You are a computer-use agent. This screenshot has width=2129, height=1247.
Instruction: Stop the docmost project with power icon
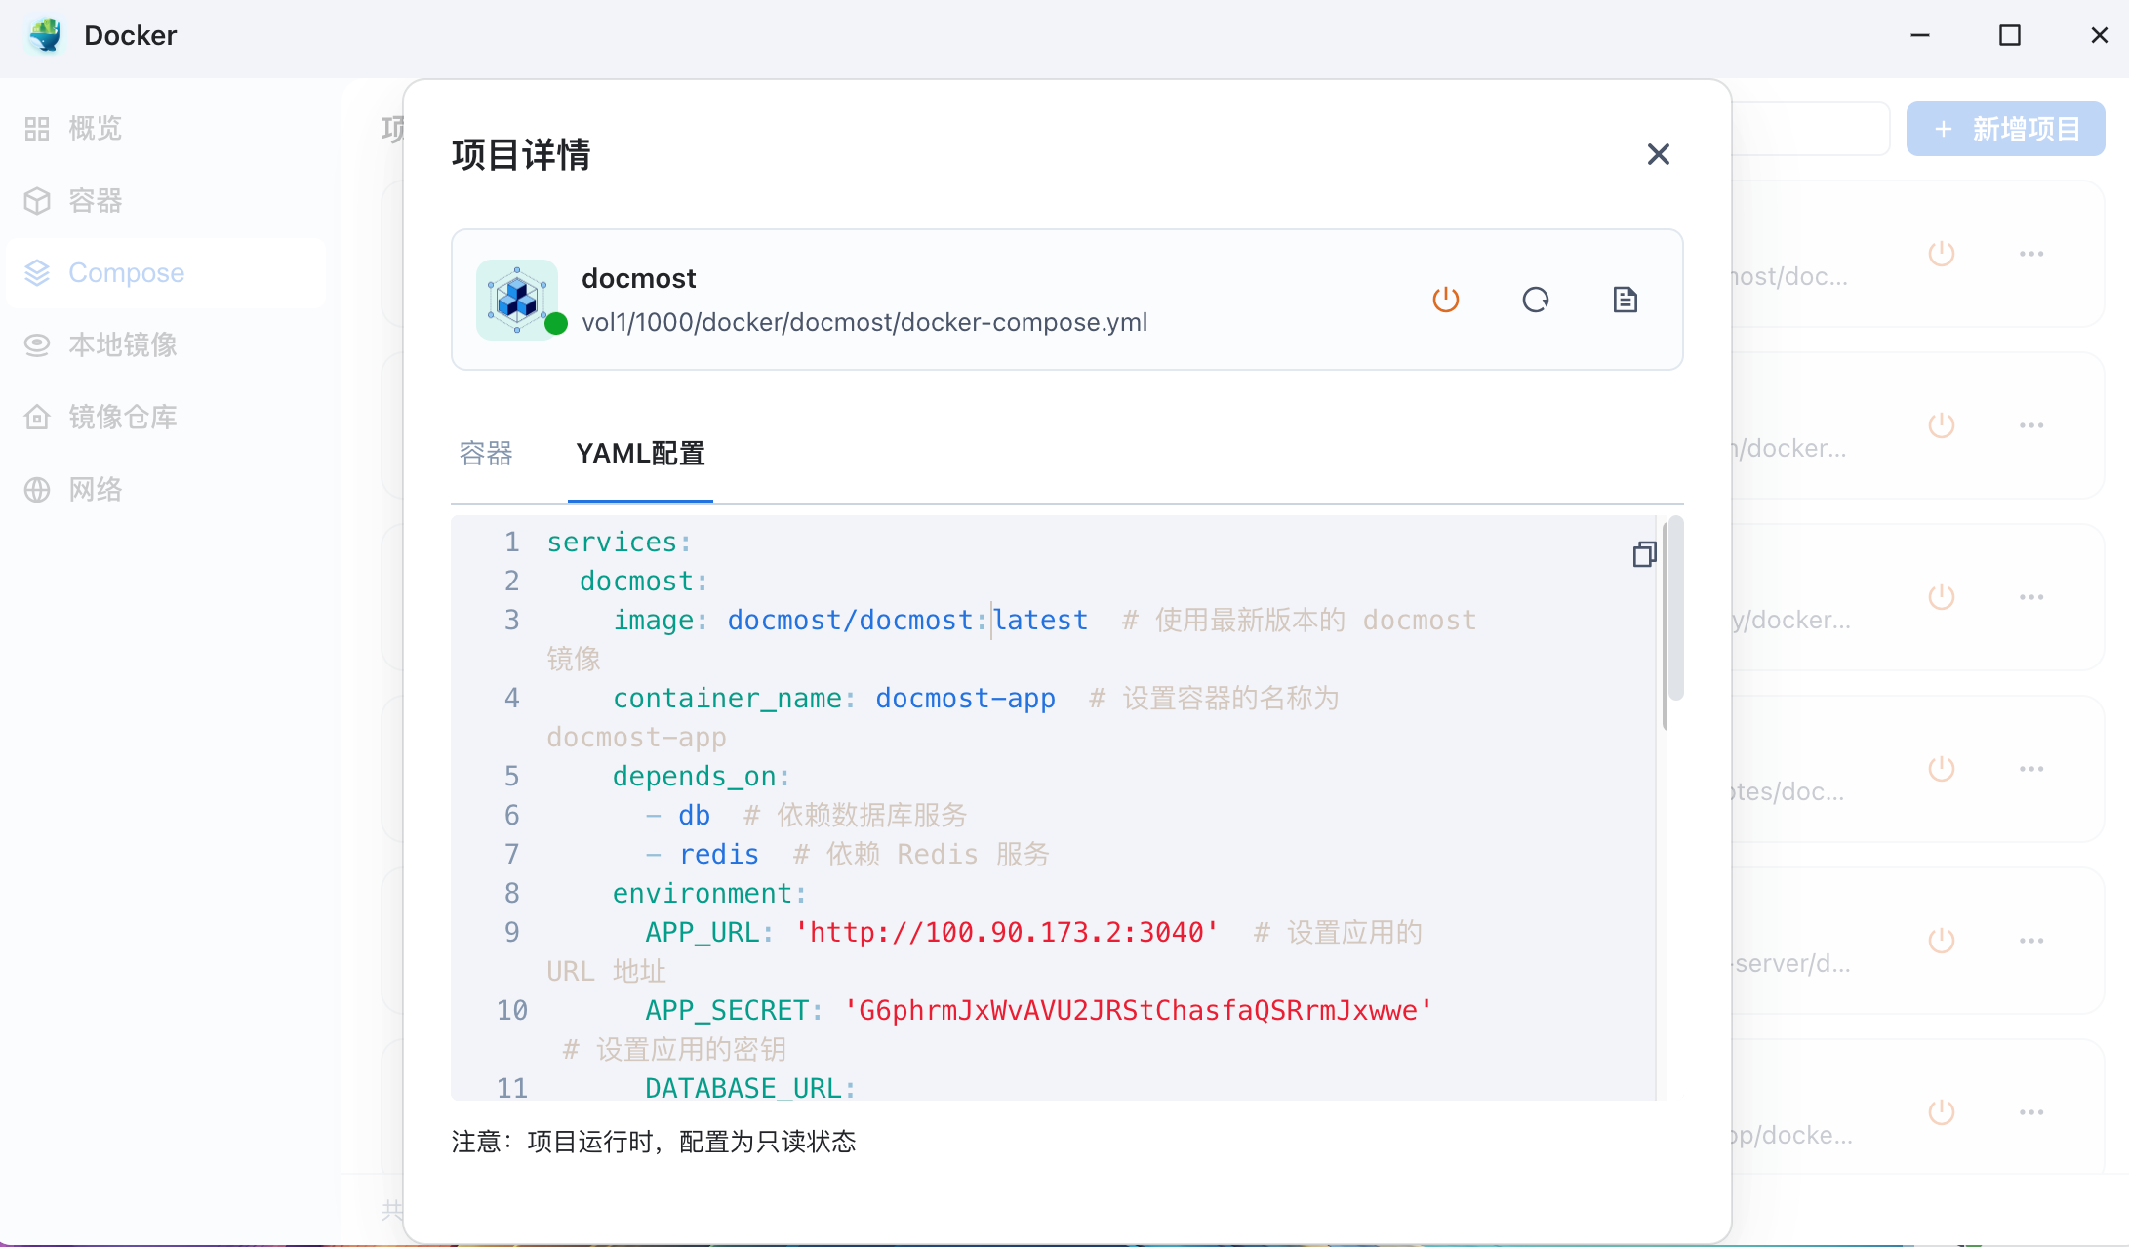[x=1445, y=300]
